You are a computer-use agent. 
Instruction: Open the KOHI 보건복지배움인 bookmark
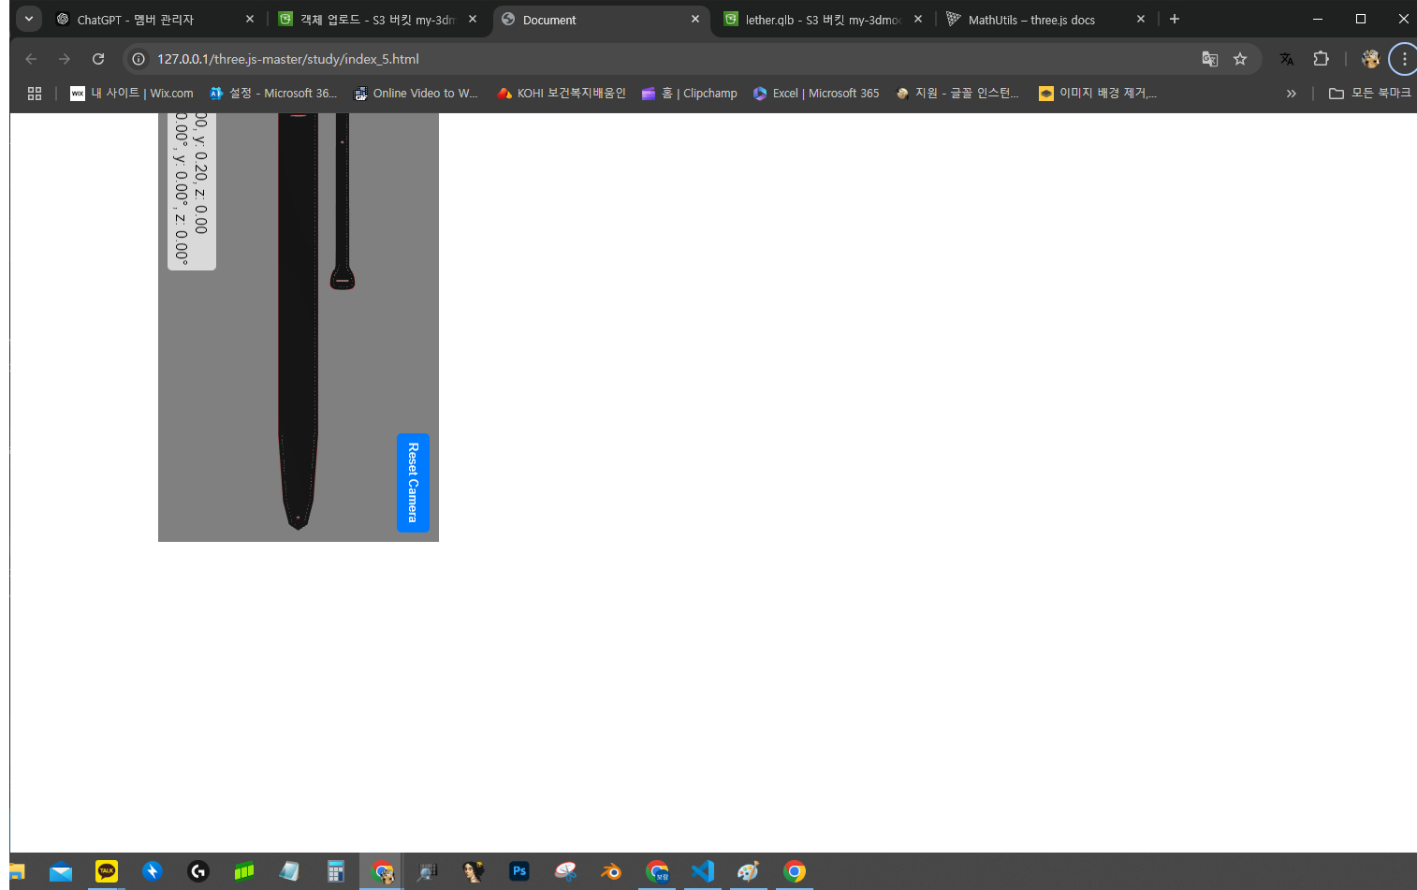(562, 94)
